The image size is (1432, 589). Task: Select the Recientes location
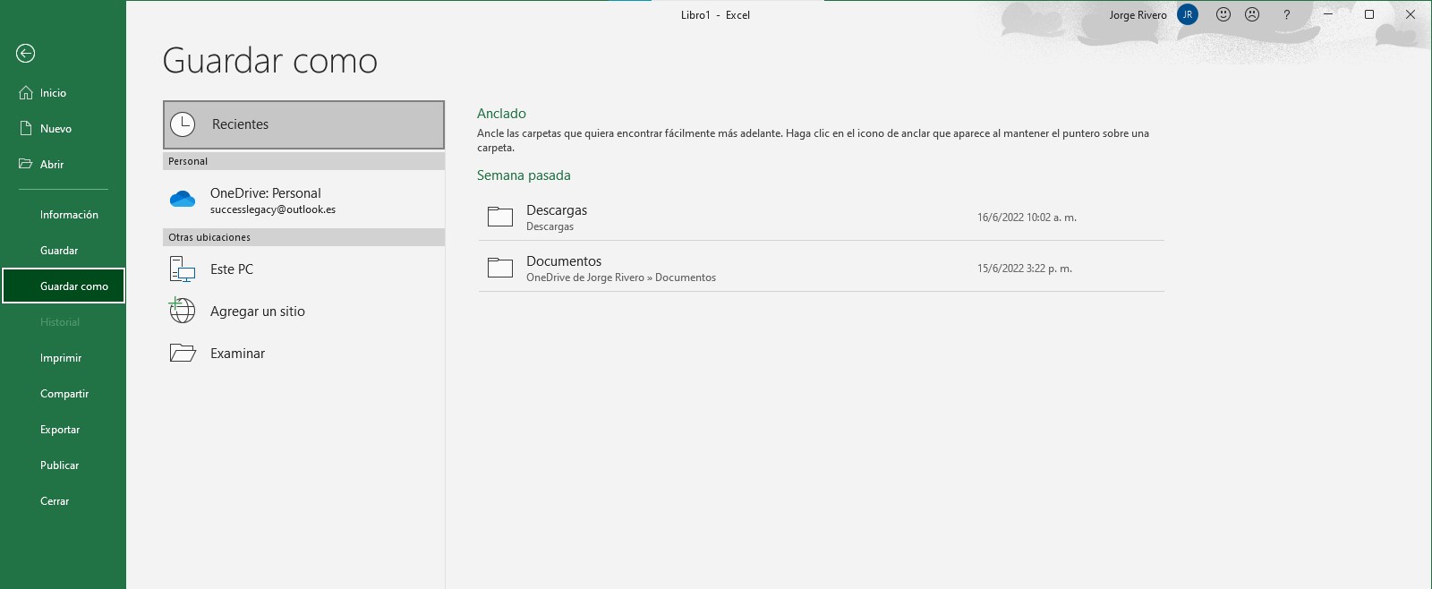click(x=303, y=124)
